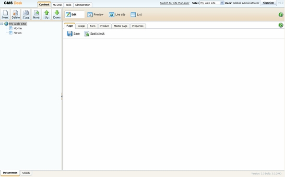Select News in the content tree
This screenshot has width=285, height=177.
17,33
